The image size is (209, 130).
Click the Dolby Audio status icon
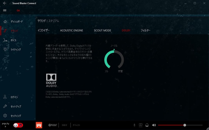[141, 125]
